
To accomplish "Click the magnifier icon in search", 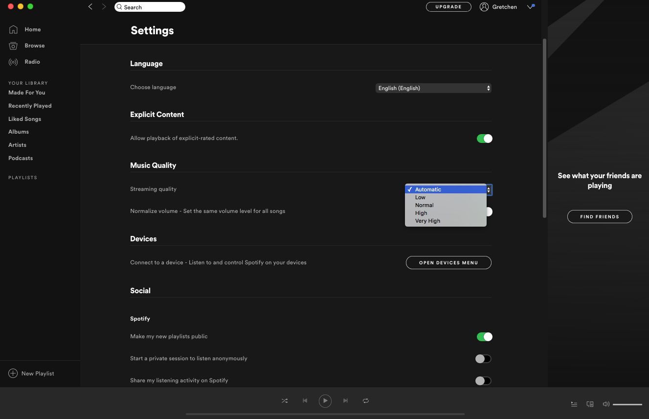I will coord(119,7).
